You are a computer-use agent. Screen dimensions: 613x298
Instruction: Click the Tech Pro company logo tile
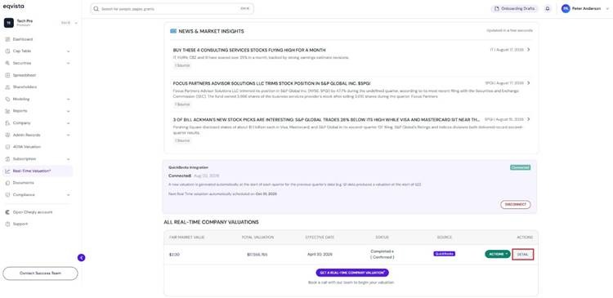click(x=9, y=23)
